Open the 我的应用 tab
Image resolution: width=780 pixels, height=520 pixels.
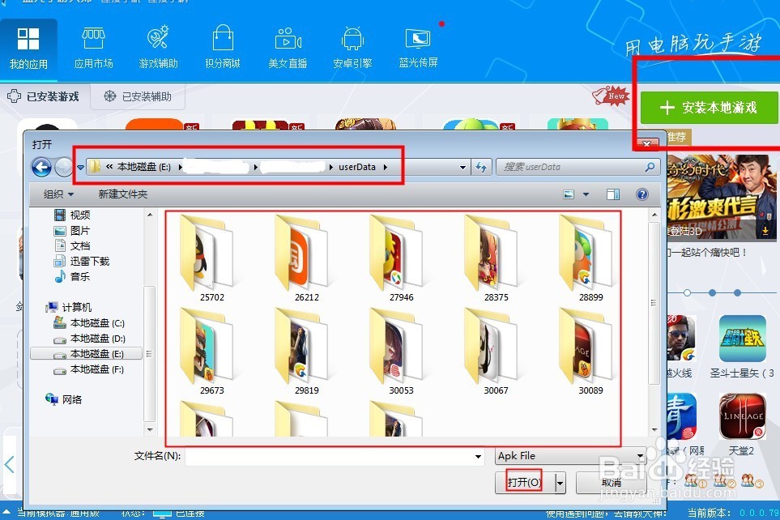[28, 49]
